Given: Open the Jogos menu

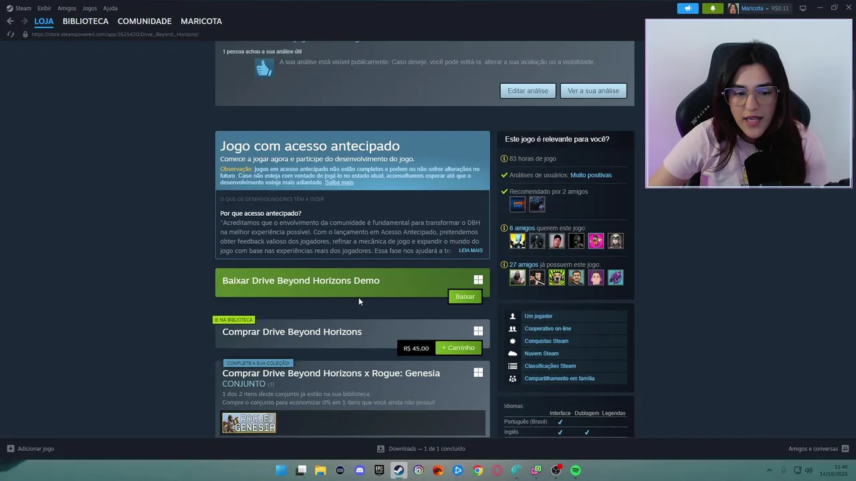Looking at the screenshot, I should coord(90,8).
